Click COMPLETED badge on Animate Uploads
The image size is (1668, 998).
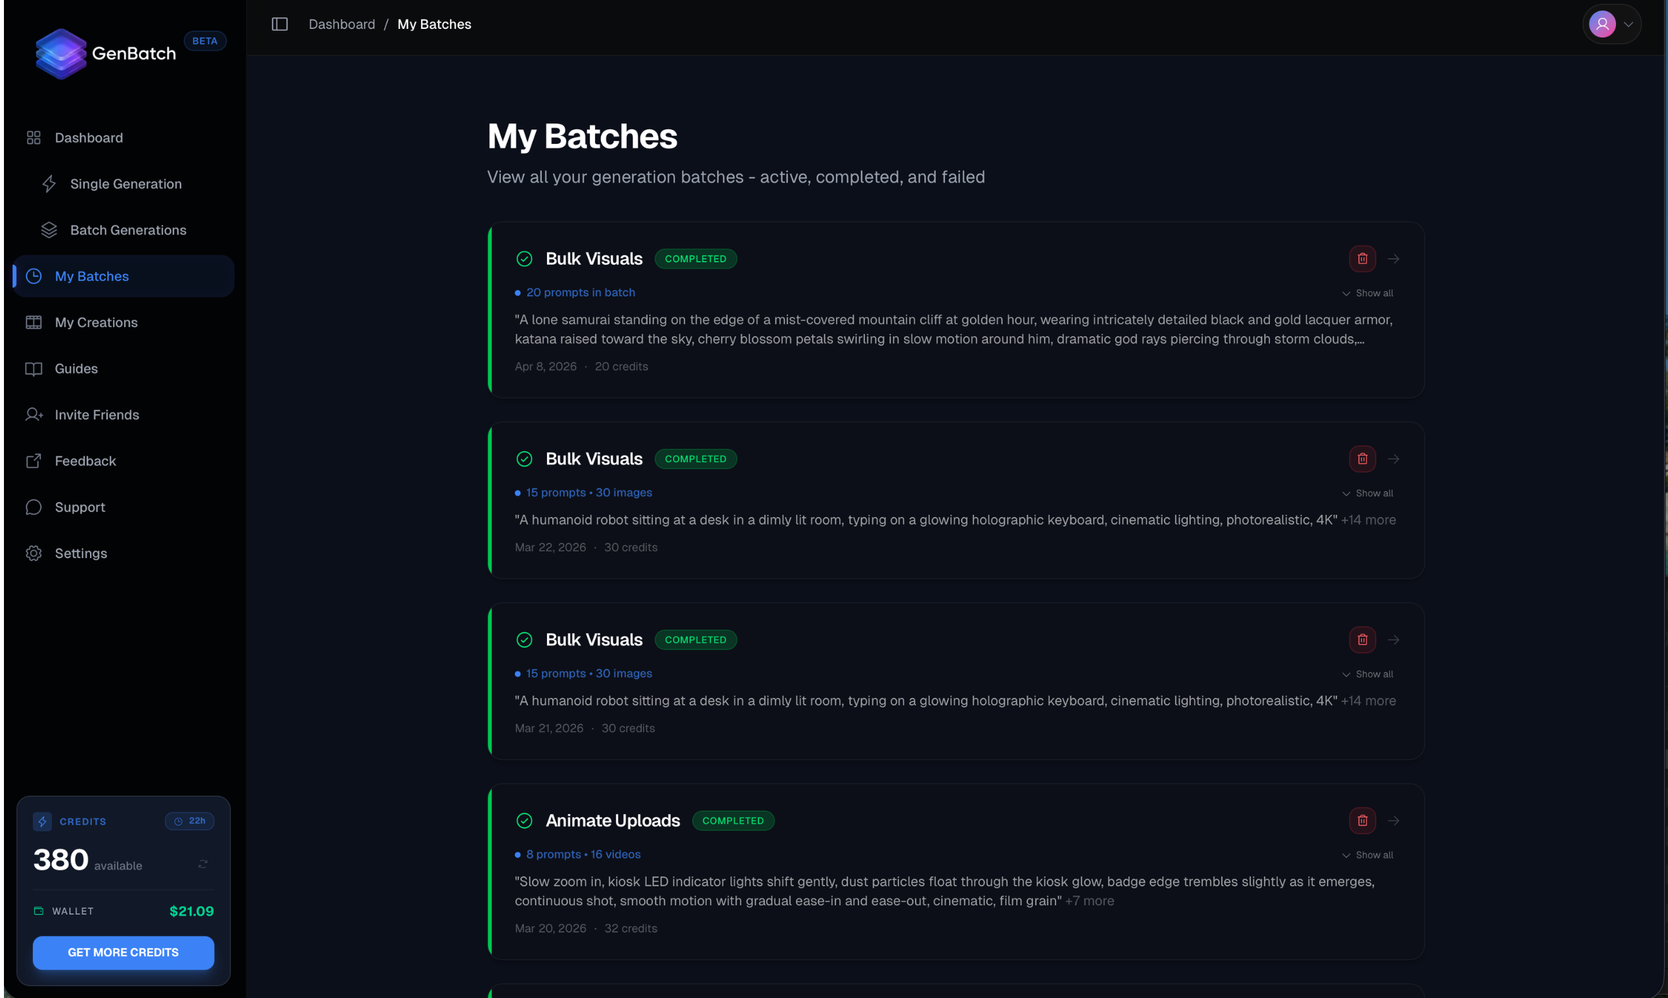[733, 821]
